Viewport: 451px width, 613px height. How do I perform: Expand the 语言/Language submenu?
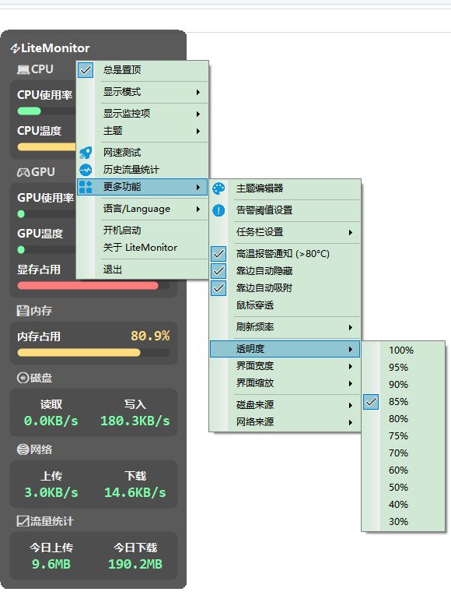click(x=142, y=209)
